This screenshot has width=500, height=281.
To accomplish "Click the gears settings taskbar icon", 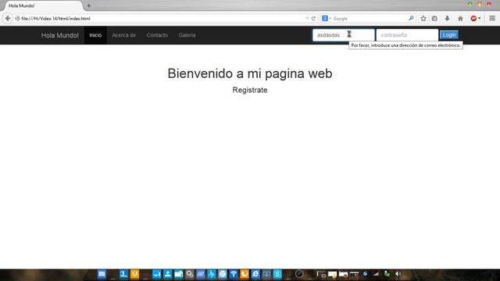I will pos(189,274).
